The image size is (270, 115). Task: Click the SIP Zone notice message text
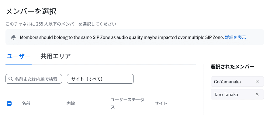pyautogui.click(x=122, y=37)
